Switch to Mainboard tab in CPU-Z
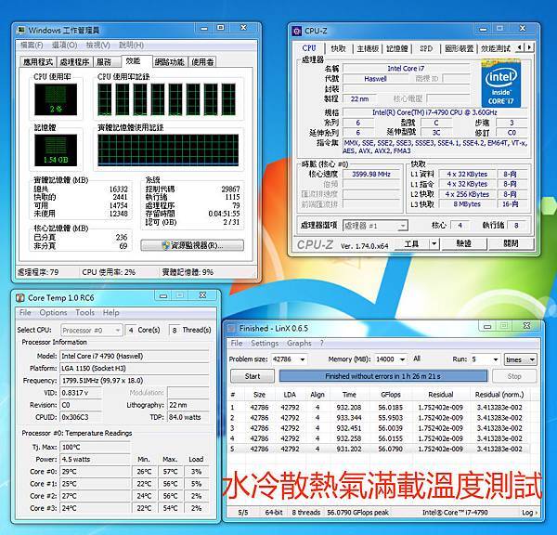 pos(368,48)
